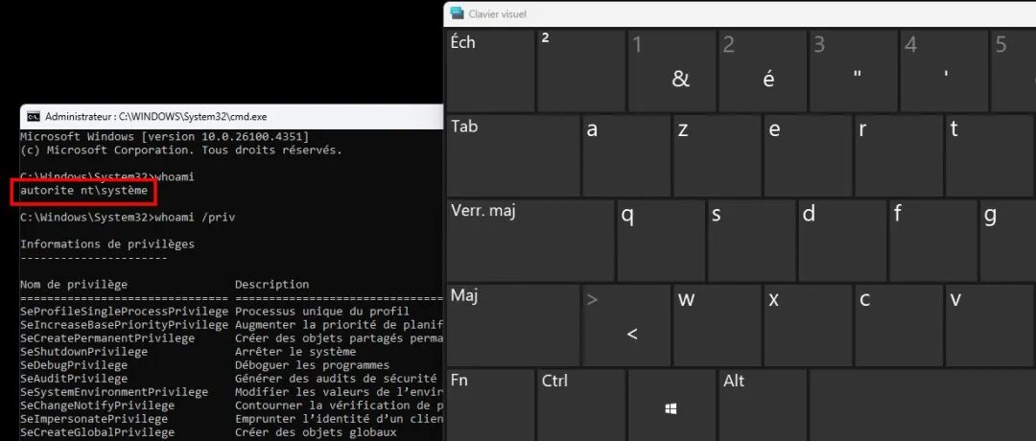Click the Administrateur cmd.exe title text

156,117
